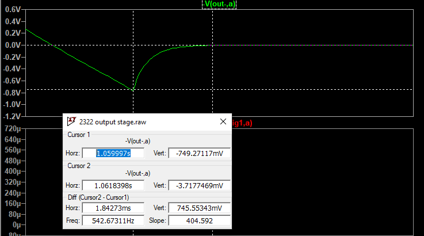Click the 0.4V axis label
This screenshot has height=236, width=424.
13,21
